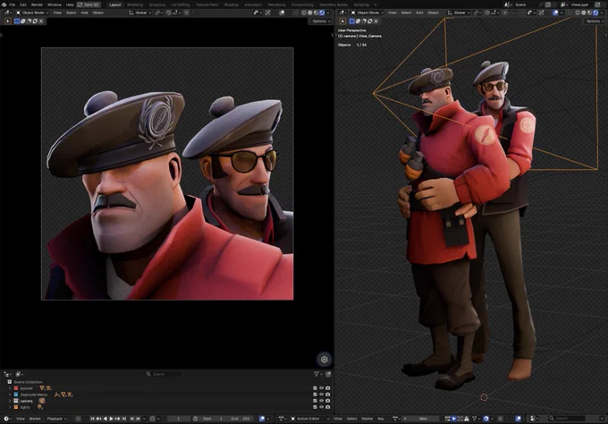Set selection mode to new in left viewport
608x424 pixels.
[17, 21]
